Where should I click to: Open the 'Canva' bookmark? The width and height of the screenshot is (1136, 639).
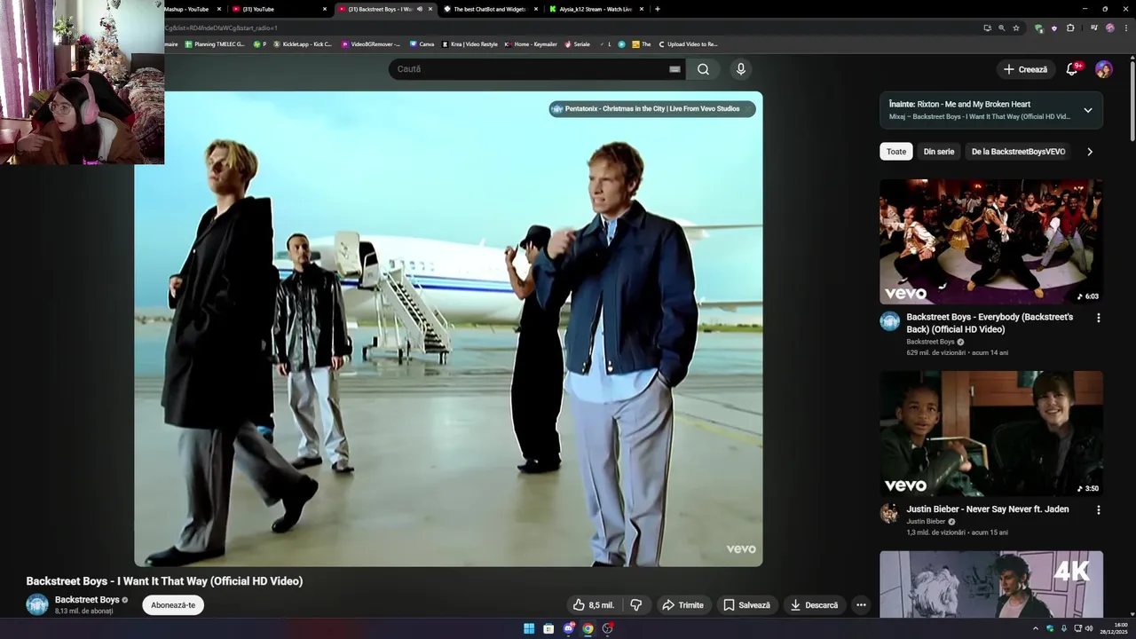(x=422, y=43)
